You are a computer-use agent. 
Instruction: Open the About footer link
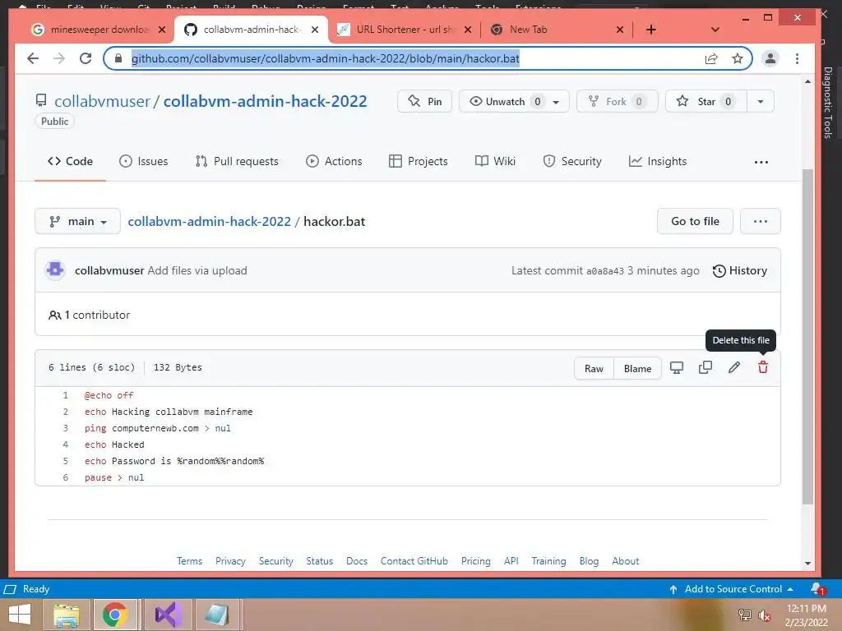(626, 560)
